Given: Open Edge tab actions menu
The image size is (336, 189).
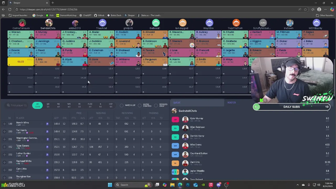Looking at the screenshot, I should tap(3, 3).
